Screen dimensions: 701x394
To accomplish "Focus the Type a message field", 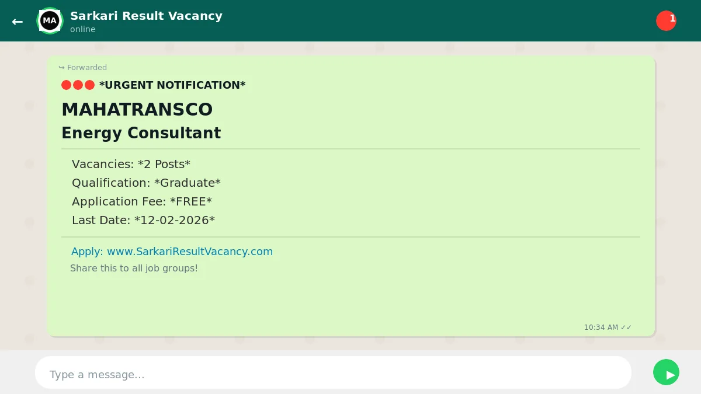I will 333,374.
